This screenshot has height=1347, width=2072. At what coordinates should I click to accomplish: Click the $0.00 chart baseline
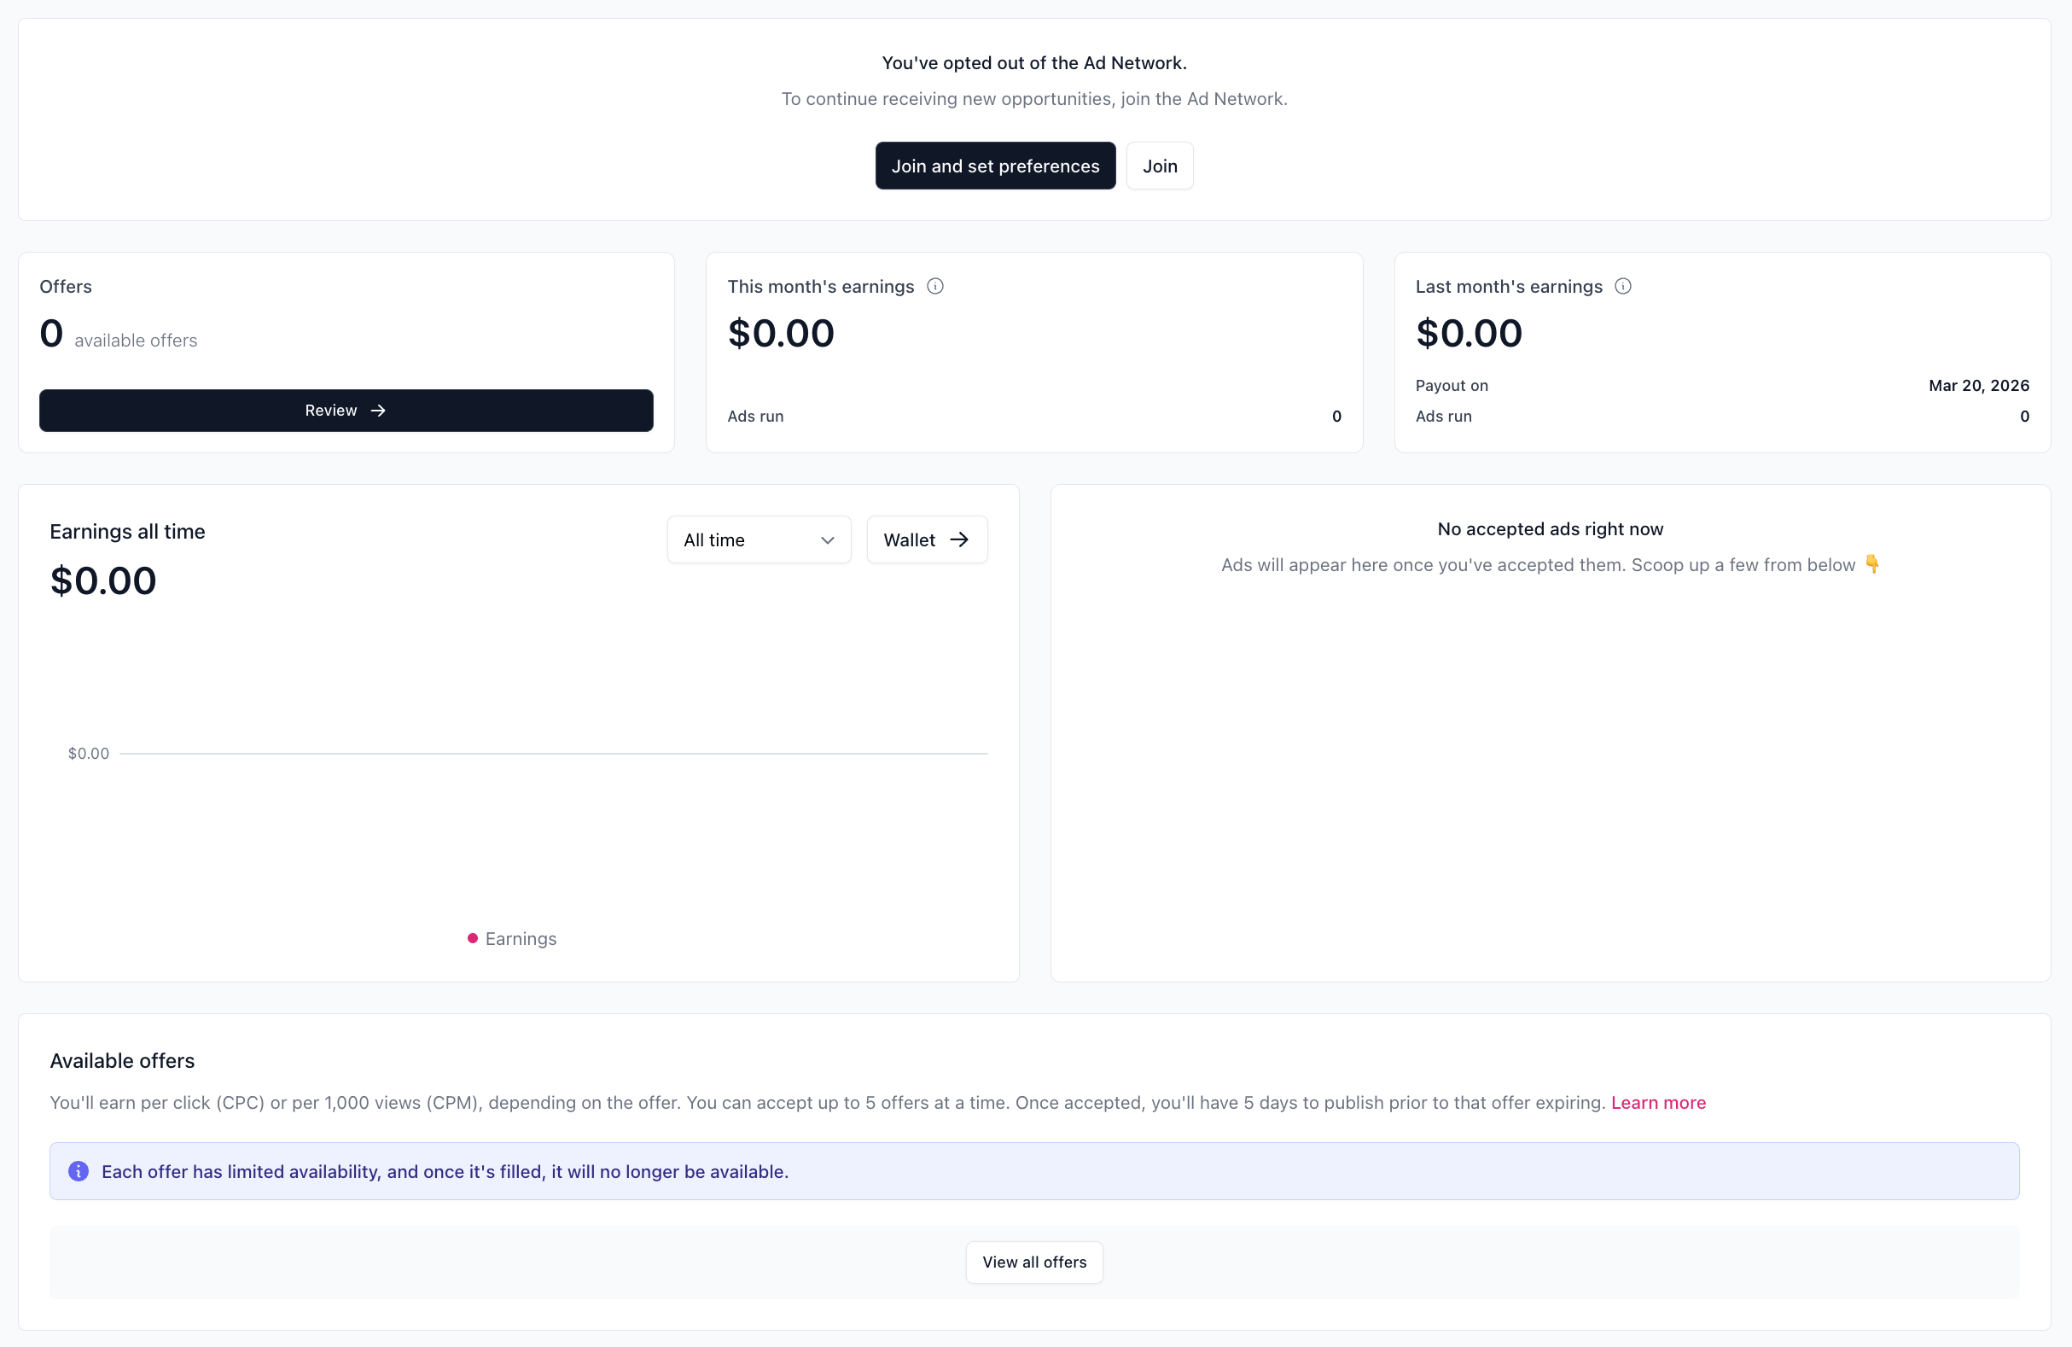coord(553,753)
